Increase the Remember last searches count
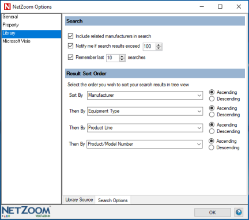This screenshot has width=249, height=220. point(122,56)
